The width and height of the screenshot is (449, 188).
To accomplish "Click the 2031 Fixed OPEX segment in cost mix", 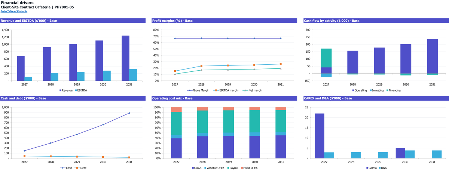I will tap(281, 109).
